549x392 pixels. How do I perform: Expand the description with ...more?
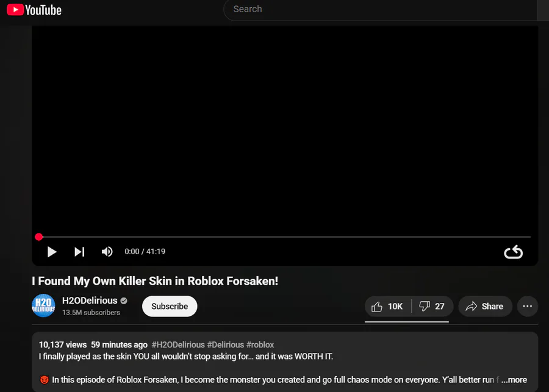coord(514,380)
